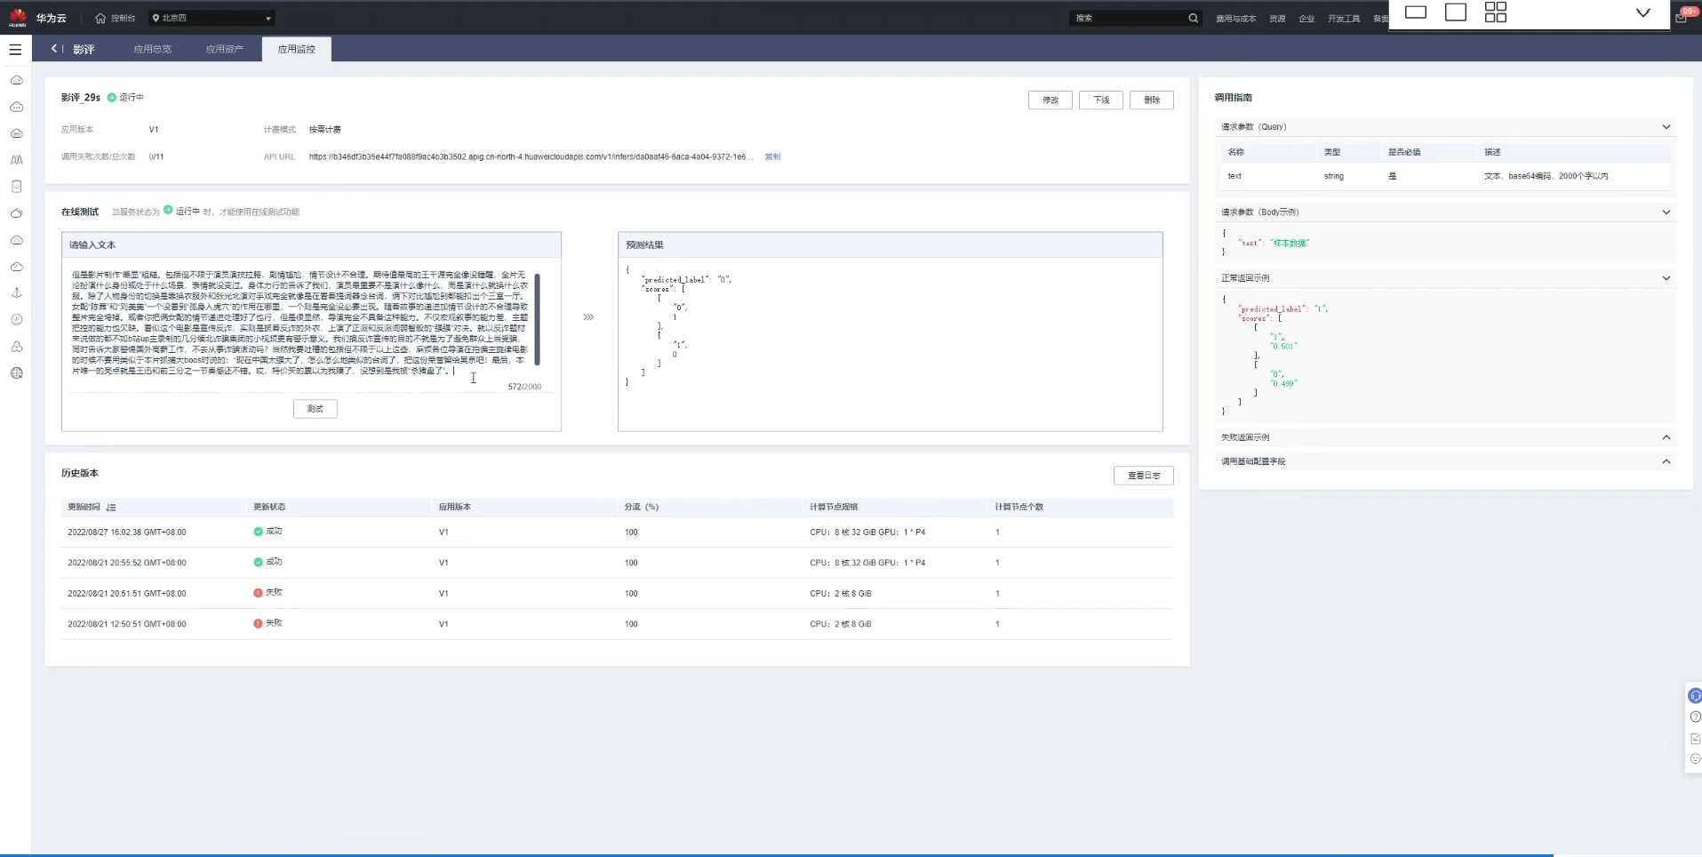This screenshot has height=857, width=1702.
Task: Click the blue chat bubble icon on the right edge
Action: [x=1694, y=695]
